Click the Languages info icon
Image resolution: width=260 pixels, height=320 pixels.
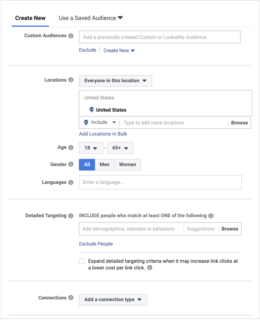(x=71, y=182)
